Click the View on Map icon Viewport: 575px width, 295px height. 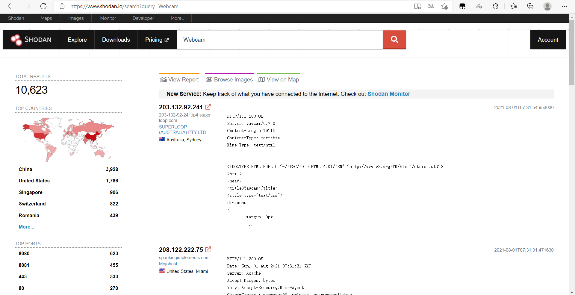pyautogui.click(x=262, y=79)
